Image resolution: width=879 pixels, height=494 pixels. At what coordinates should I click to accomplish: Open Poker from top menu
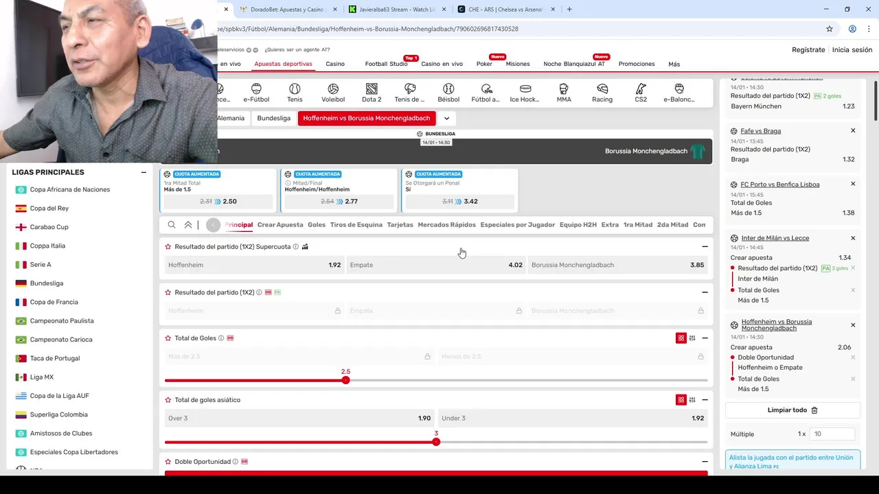pyautogui.click(x=484, y=64)
